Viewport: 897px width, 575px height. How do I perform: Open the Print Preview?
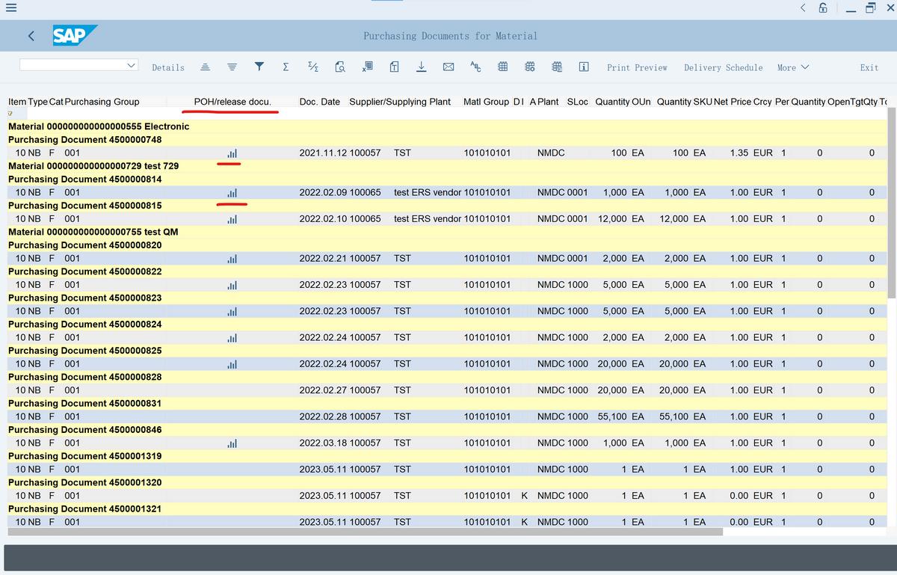pyautogui.click(x=636, y=67)
